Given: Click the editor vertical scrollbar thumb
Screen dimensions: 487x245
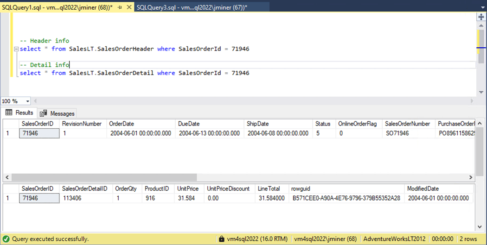Looking at the screenshot, I should point(481,46).
